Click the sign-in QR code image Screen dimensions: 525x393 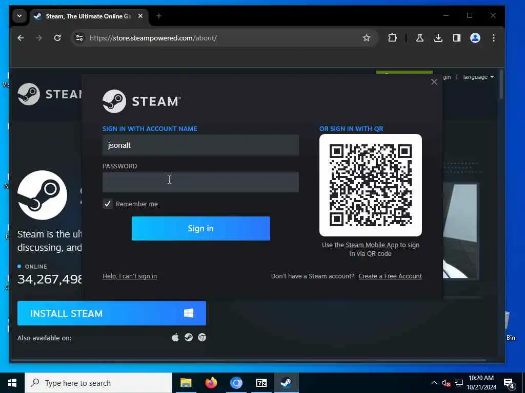pyautogui.click(x=371, y=185)
